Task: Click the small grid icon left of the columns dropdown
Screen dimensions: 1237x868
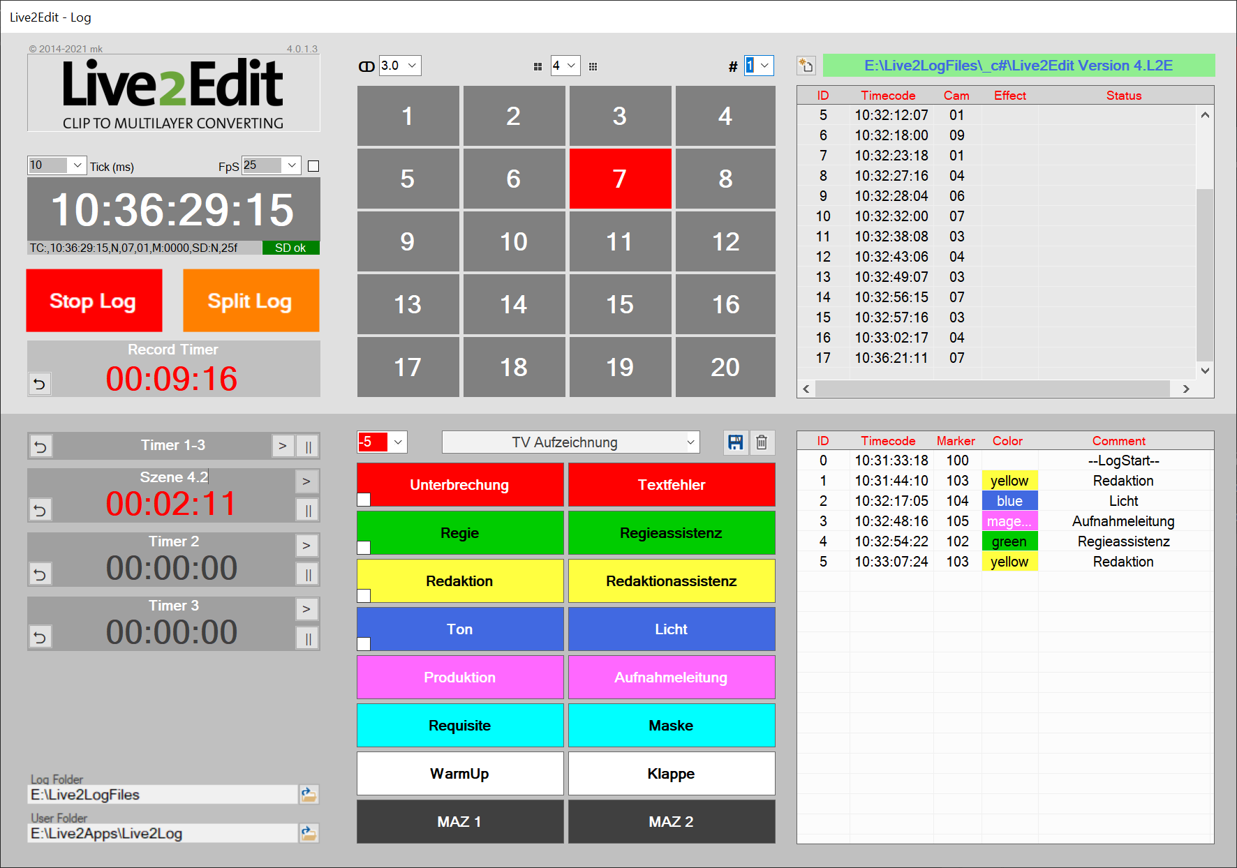Action: (x=538, y=66)
